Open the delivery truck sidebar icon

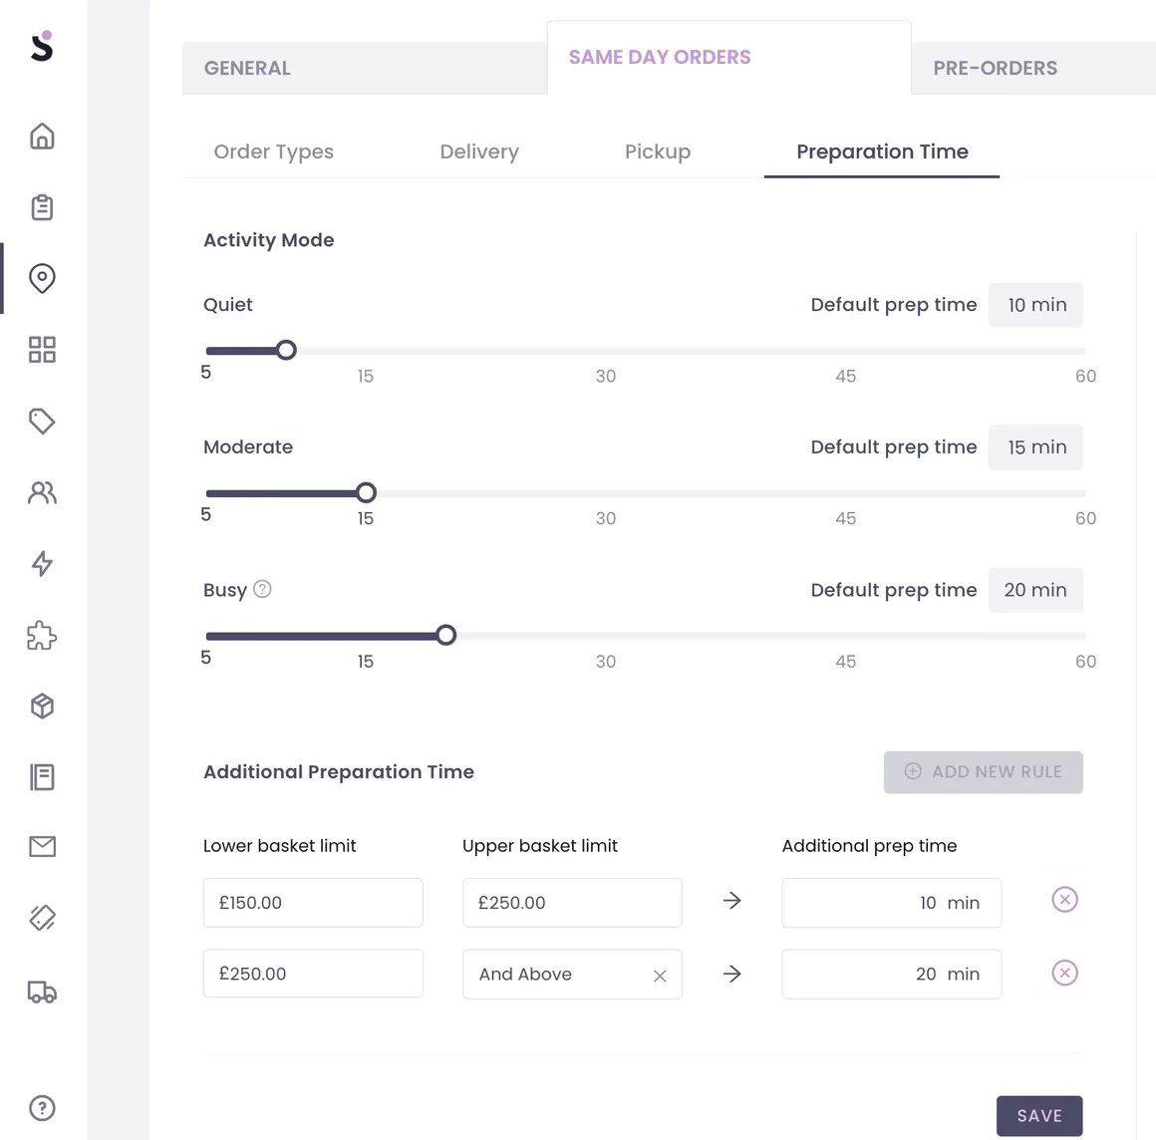pyautogui.click(x=42, y=992)
